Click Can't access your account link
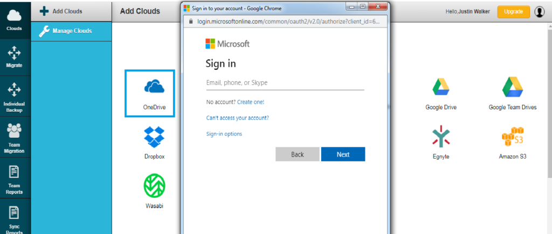Image resolution: width=552 pixels, height=234 pixels. [x=238, y=118]
